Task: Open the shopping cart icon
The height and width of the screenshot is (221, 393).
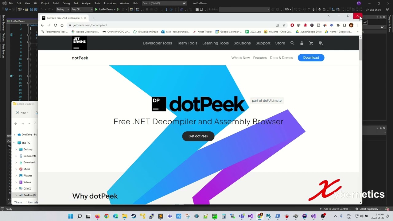Action: (311, 43)
